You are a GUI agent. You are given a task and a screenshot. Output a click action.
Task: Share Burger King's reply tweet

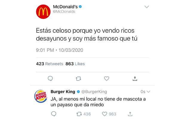point(130,114)
